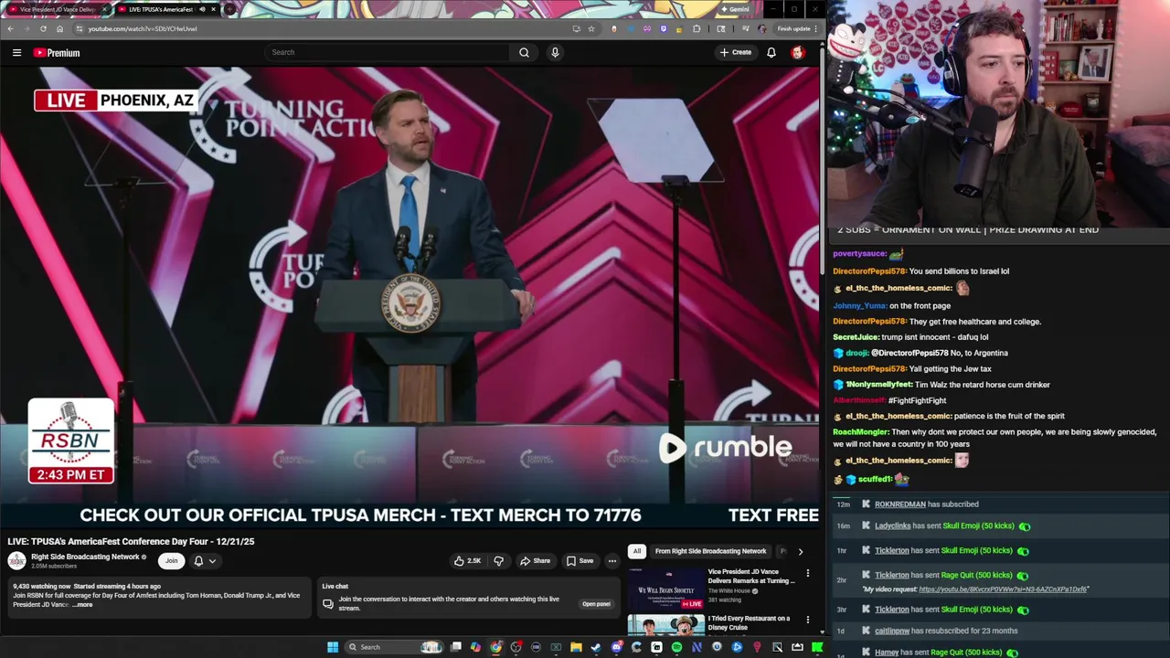
Task: Open the YouTube account avatar menu
Action: (x=797, y=53)
